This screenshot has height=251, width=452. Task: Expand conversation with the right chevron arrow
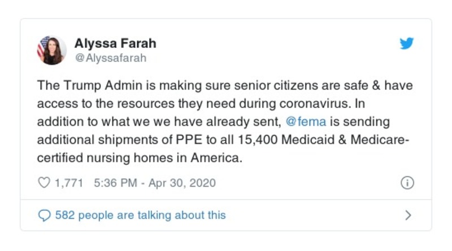tap(408, 215)
